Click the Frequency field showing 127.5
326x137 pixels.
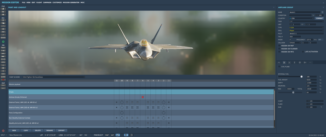click(309, 40)
